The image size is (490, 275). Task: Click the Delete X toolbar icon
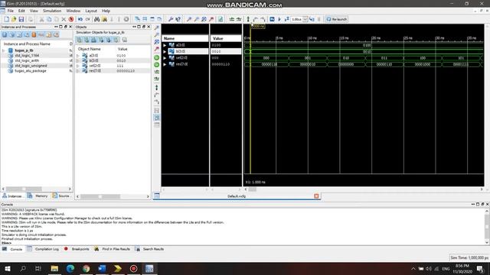tap(64, 19)
